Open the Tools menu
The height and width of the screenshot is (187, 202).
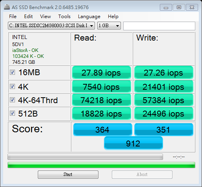coord(64,17)
